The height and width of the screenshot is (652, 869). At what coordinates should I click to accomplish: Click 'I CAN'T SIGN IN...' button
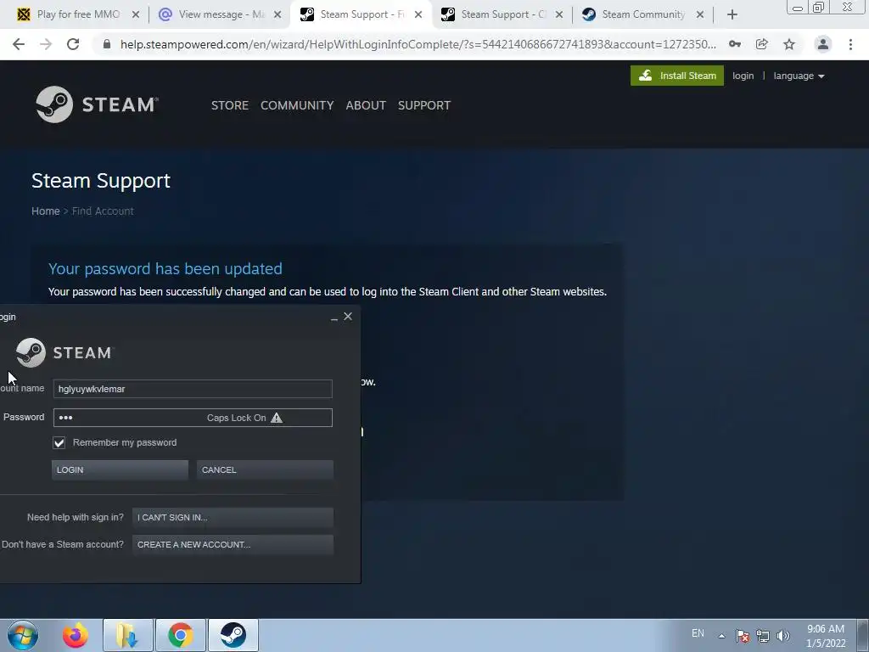(x=233, y=517)
